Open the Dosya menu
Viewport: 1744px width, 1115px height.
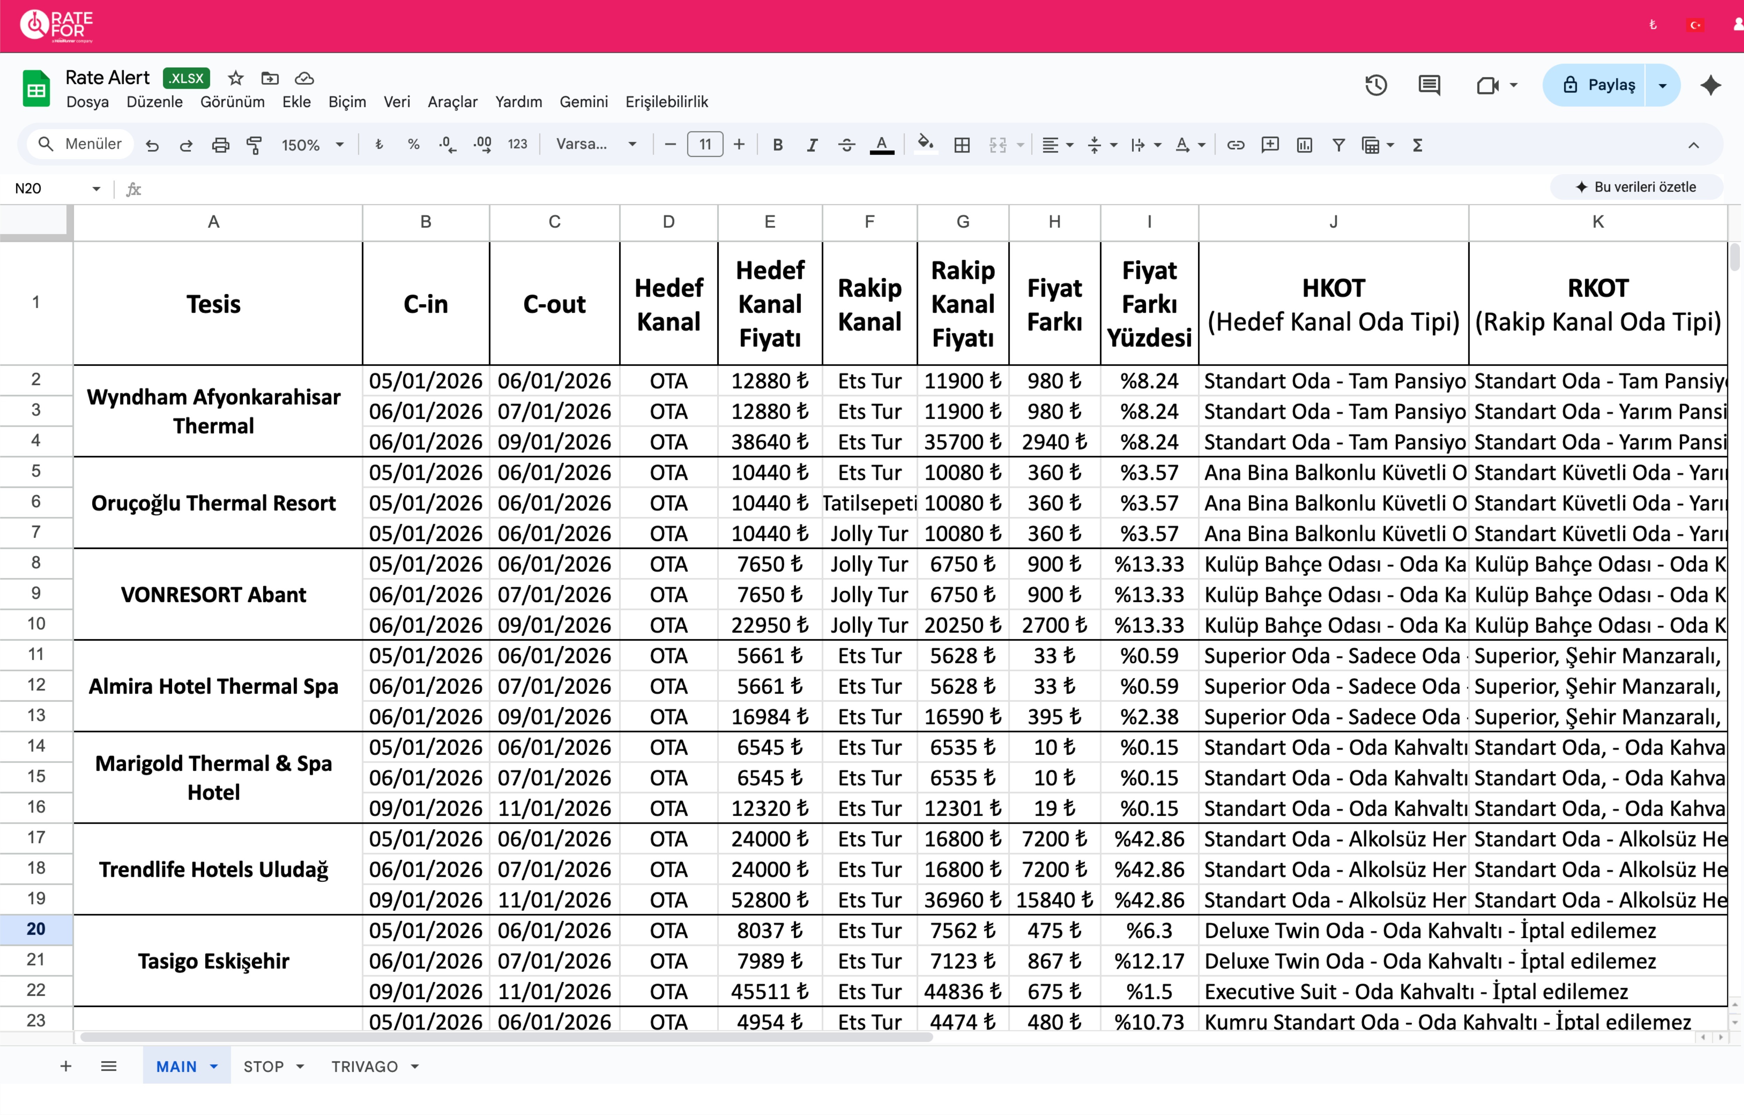[88, 102]
